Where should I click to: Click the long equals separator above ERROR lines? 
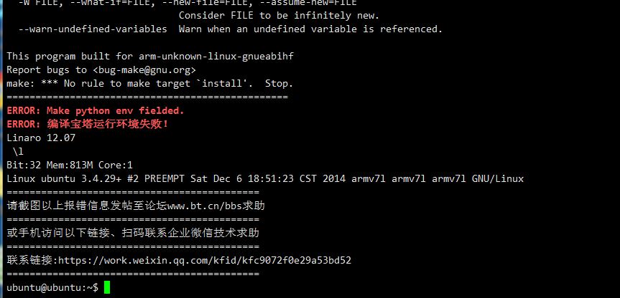(x=147, y=97)
